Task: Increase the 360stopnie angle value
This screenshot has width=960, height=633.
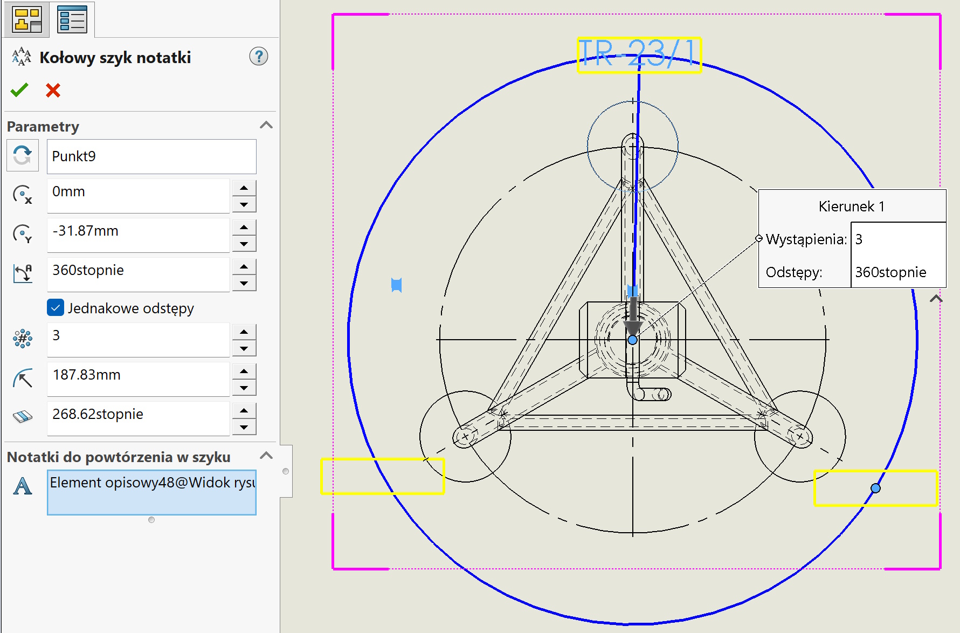Action: (x=244, y=266)
